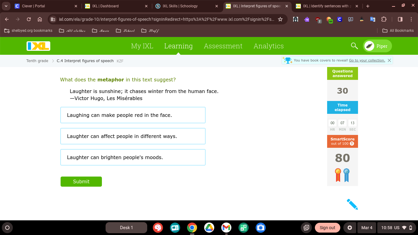Bookmark this page with the star icon
The width and height of the screenshot is (418, 235).
click(x=280, y=19)
